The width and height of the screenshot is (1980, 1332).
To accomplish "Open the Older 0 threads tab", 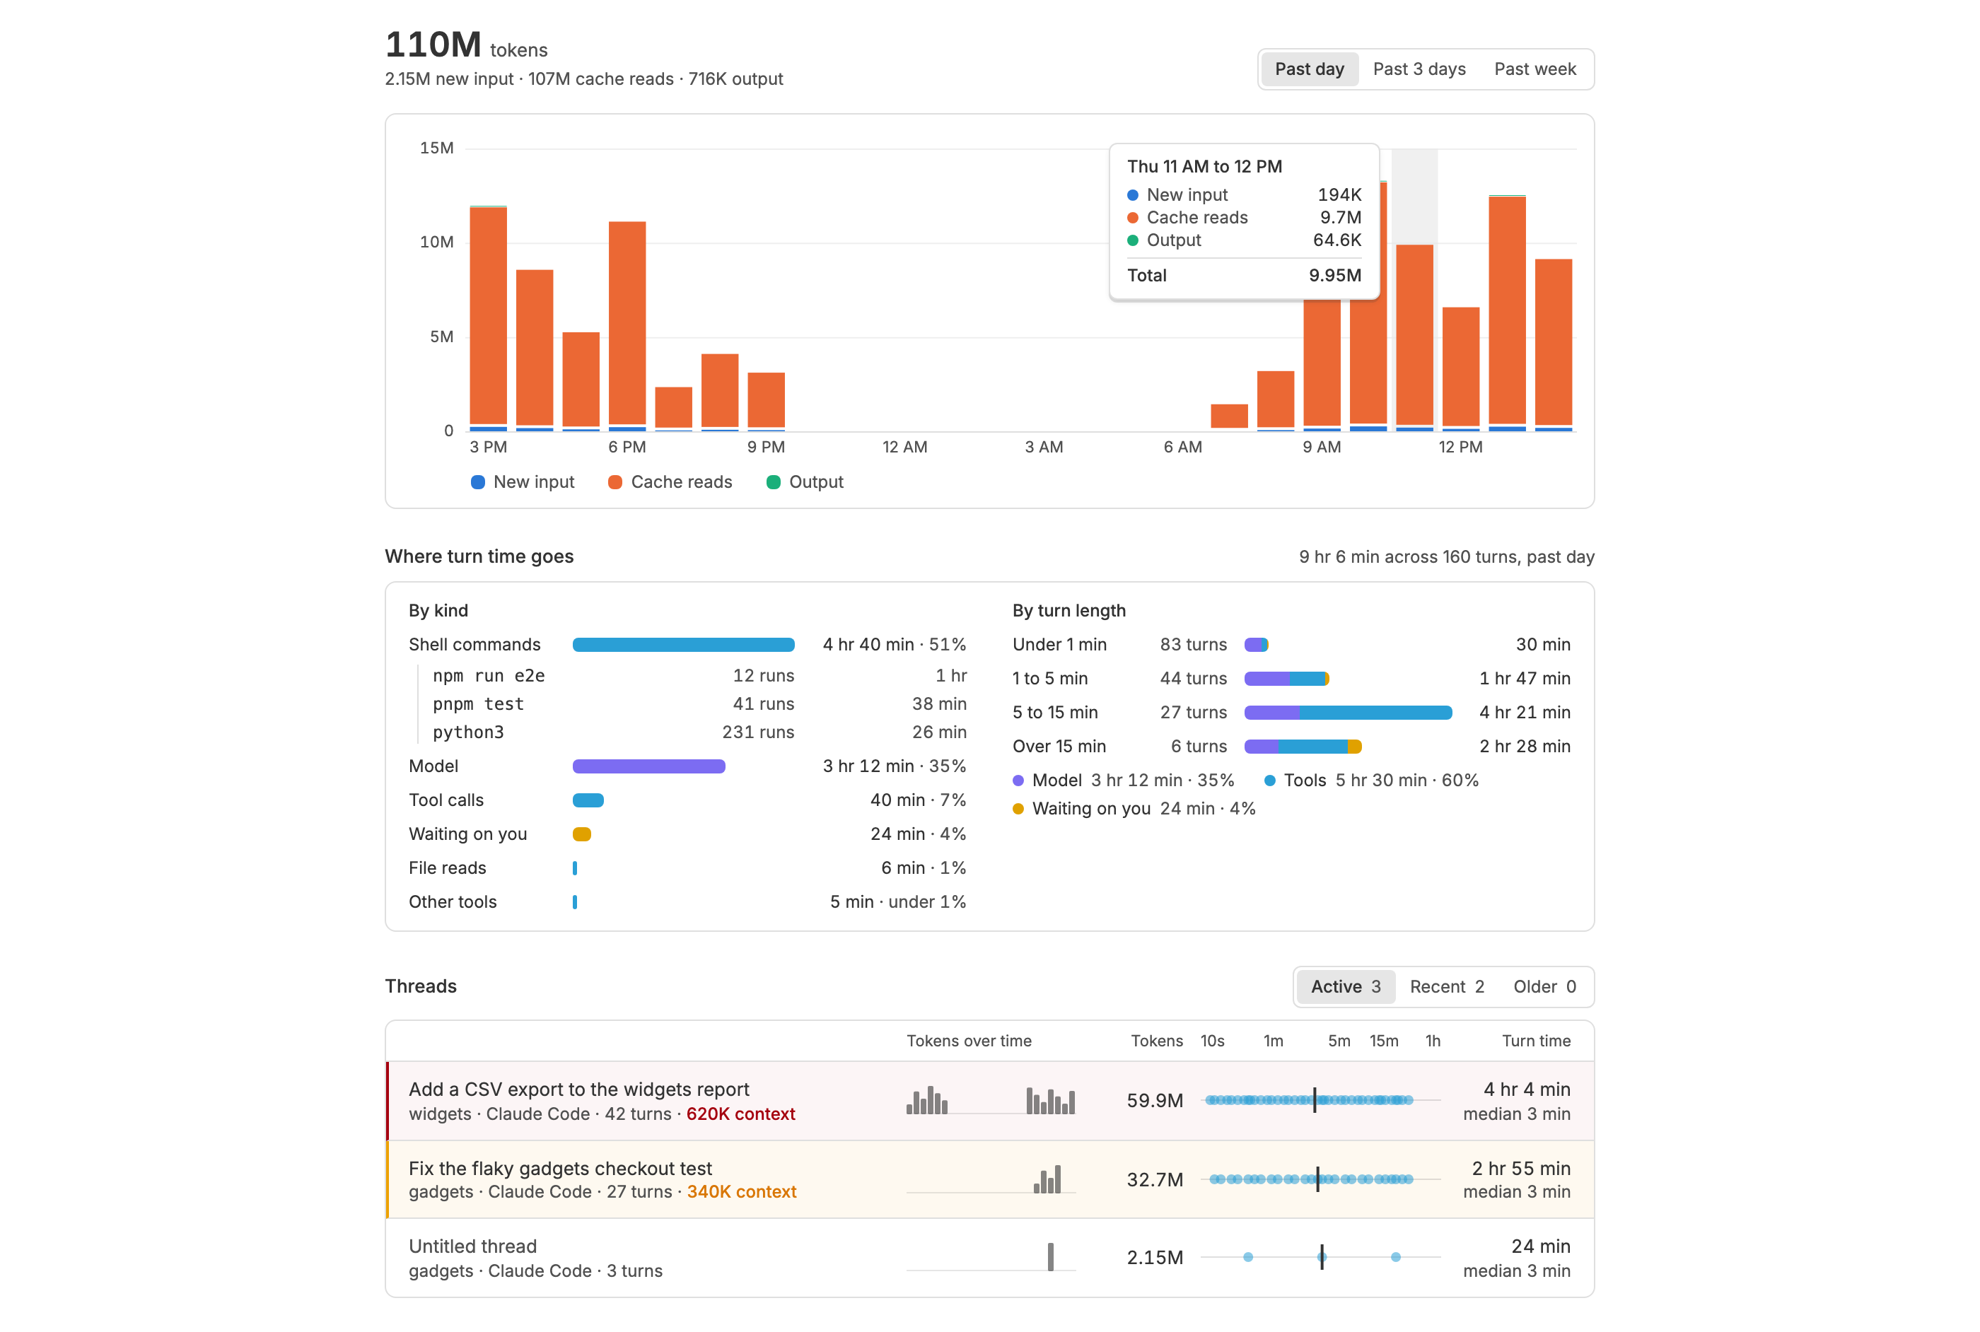I will point(1544,986).
